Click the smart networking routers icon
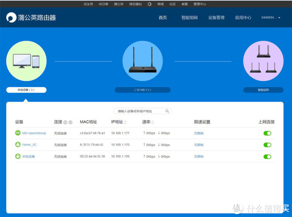This screenshot has width=292, height=217. (263, 61)
